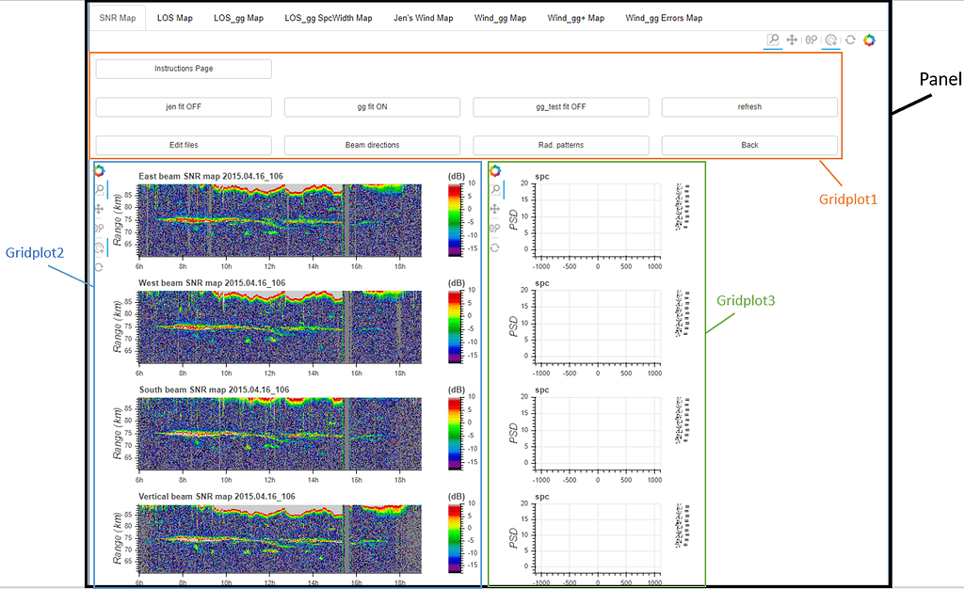Toggle the gg_test fit OFF button
Image resolution: width=964 pixels, height=589 pixels.
coord(561,107)
